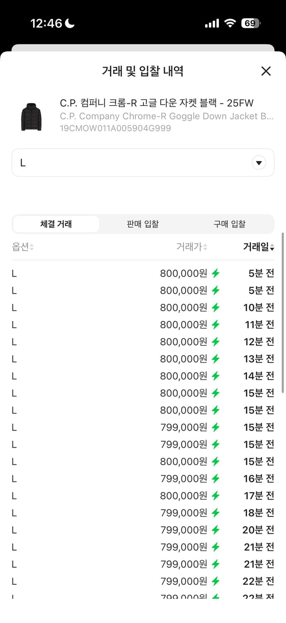Tap the lightning icon beside the 22분 전 trade
The image size is (286, 623).
pos(215,581)
